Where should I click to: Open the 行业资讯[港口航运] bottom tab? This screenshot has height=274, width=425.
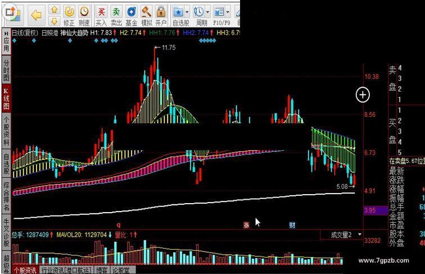66,270
